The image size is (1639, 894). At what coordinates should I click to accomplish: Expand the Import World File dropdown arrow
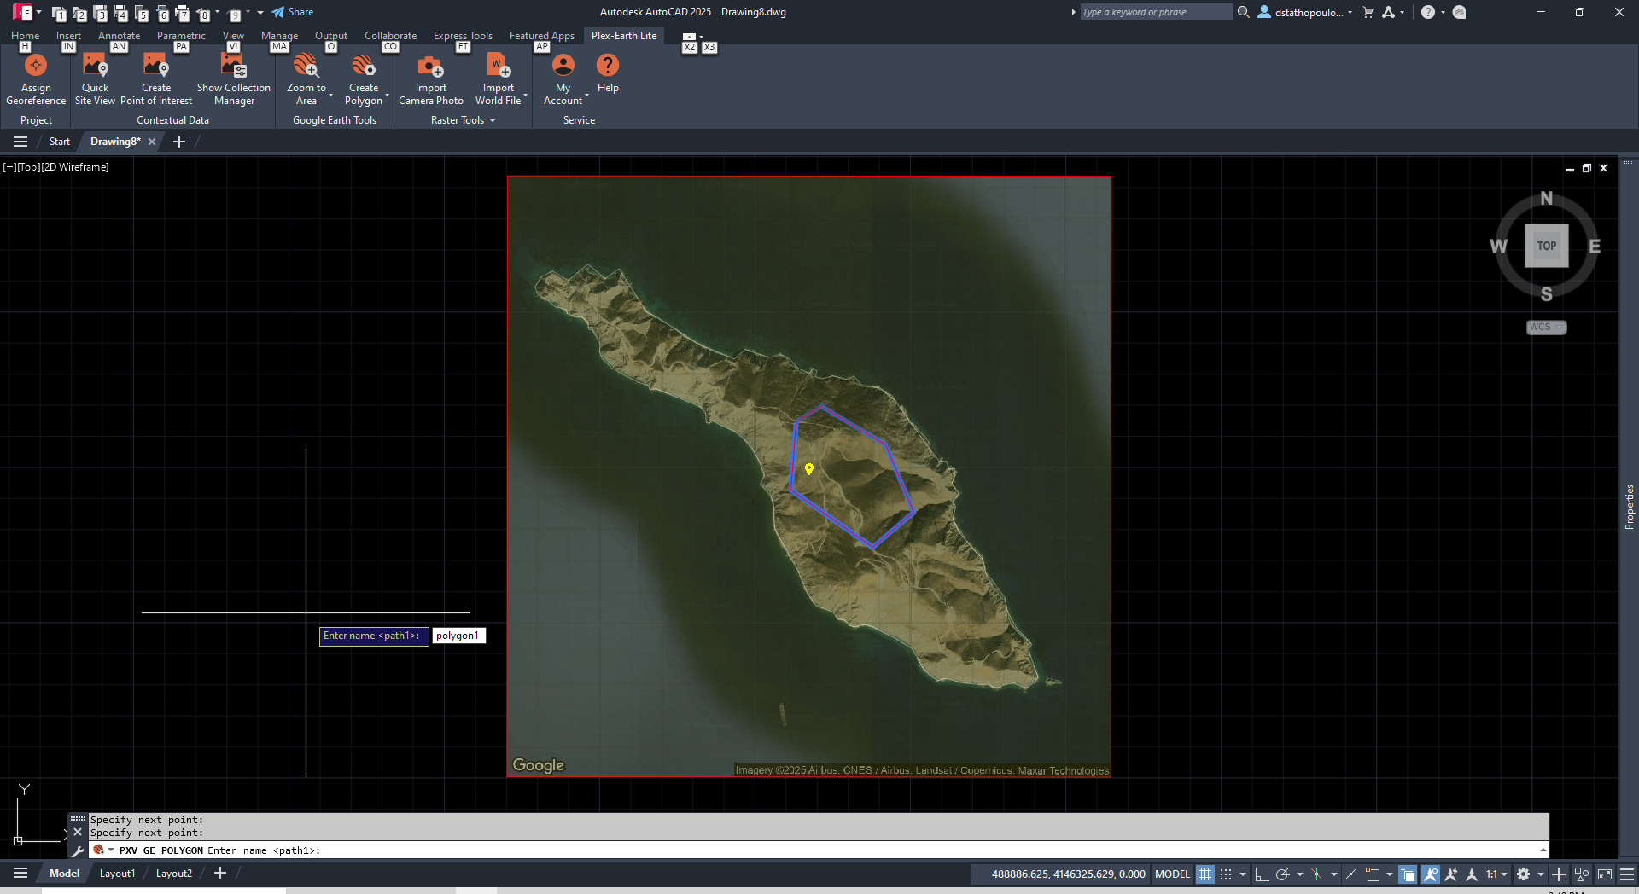point(526,95)
